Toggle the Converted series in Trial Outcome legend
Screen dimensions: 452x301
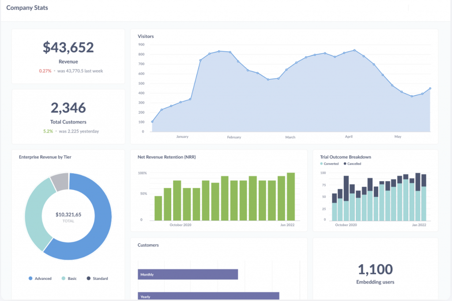(329, 164)
